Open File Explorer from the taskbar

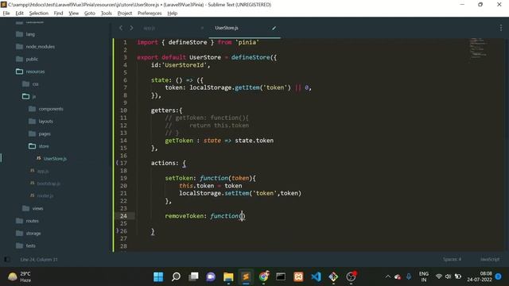228,276
